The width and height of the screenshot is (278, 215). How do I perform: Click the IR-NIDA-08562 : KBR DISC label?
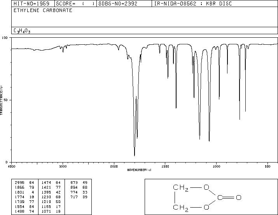(x=193, y=3)
